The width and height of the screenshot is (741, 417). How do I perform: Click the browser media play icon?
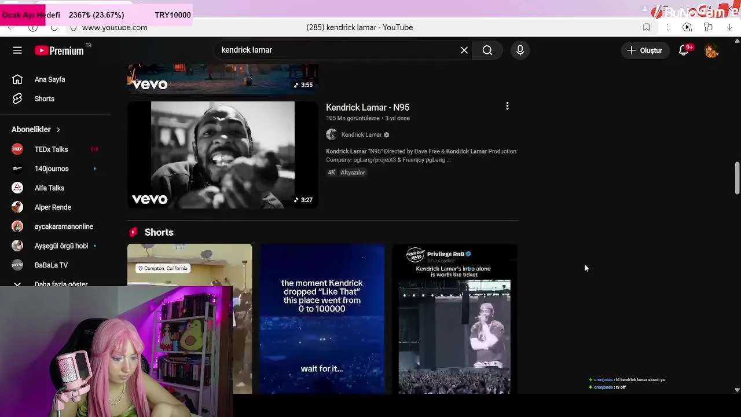[687, 27]
